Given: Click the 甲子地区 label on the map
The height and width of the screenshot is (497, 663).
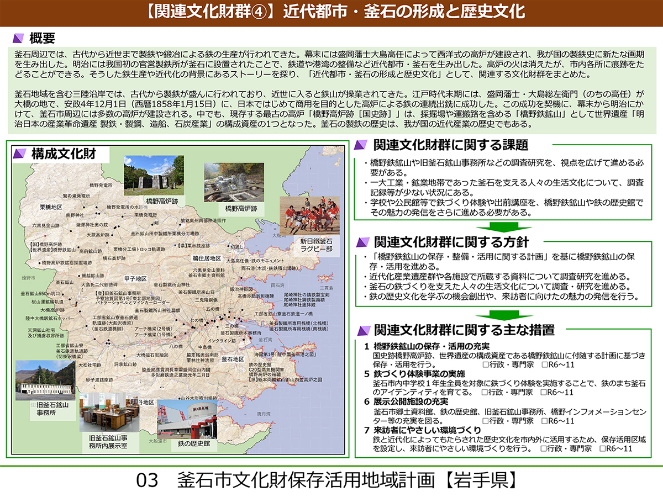Looking at the screenshot, I should [x=135, y=278].
